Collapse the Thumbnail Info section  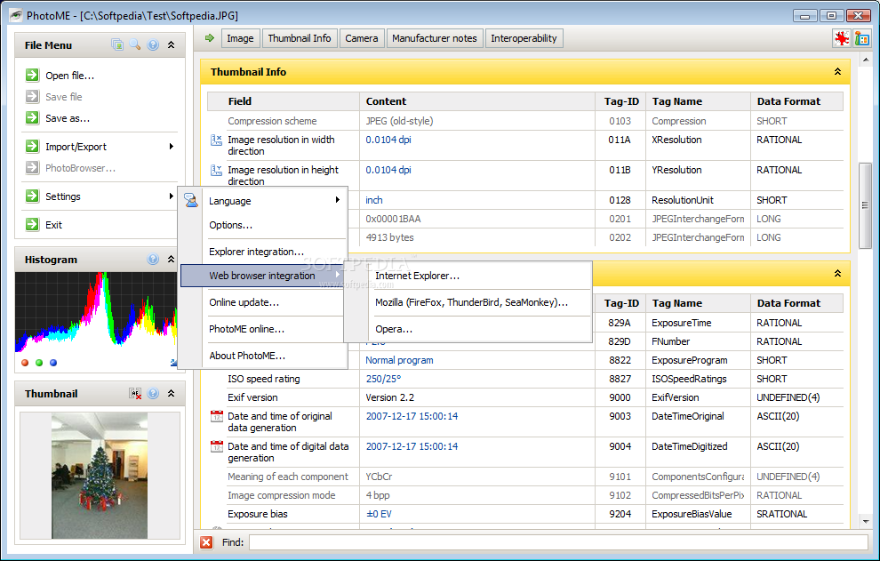pyautogui.click(x=837, y=71)
